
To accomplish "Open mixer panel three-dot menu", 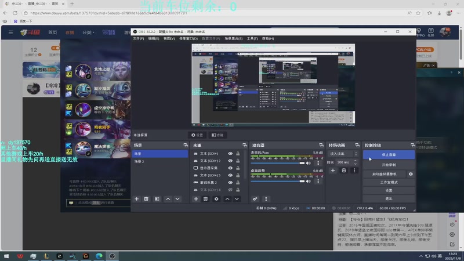I will (x=266, y=199).
